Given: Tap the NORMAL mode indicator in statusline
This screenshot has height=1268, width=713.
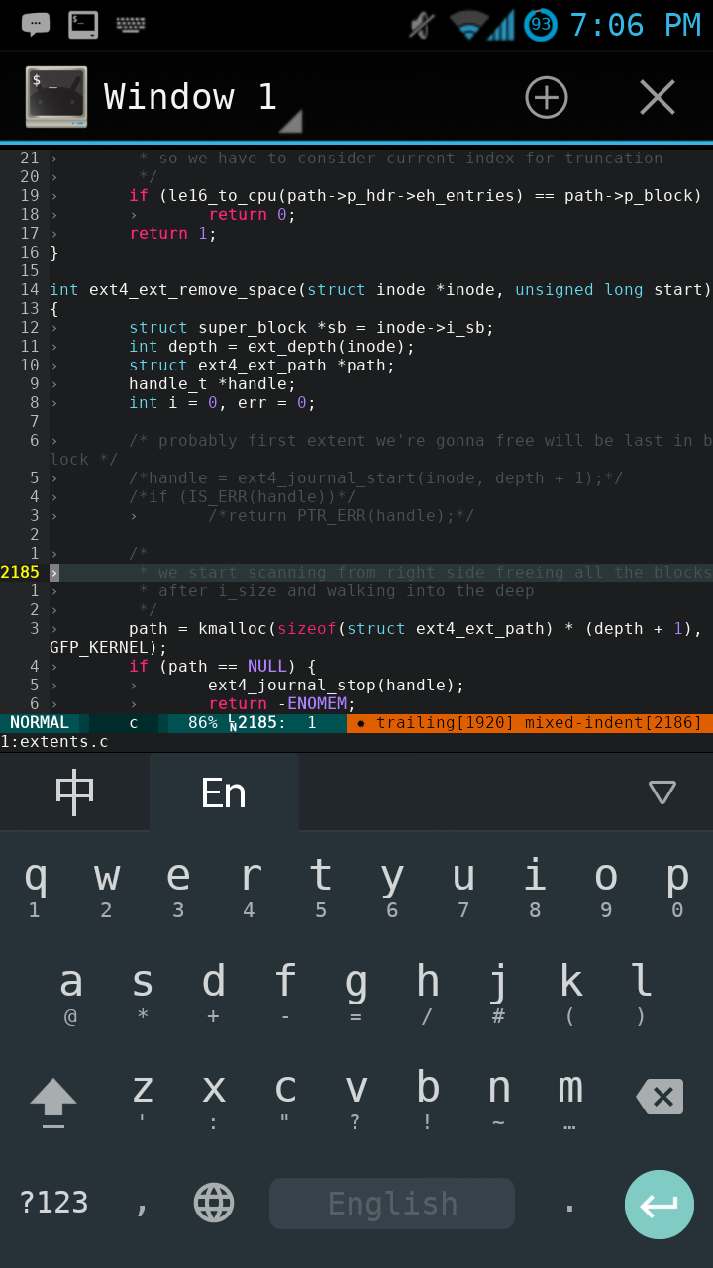Looking at the screenshot, I should click(x=40, y=723).
